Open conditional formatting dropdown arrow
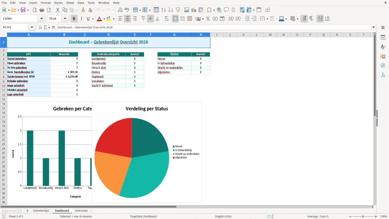The image size is (389, 219). coord(297,19)
